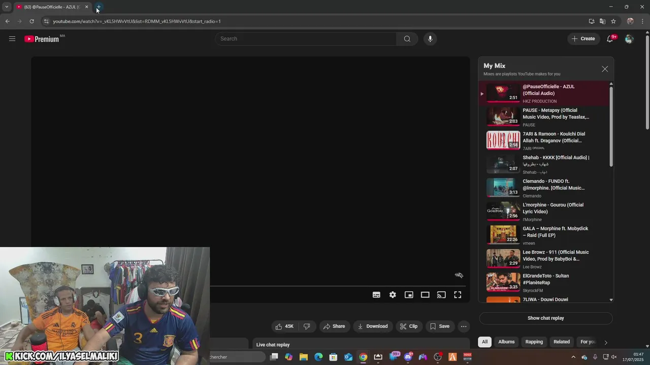Viewport: 650px width, 365px height.
Task: Translate page icon in address bar
Action: pos(602,21)
